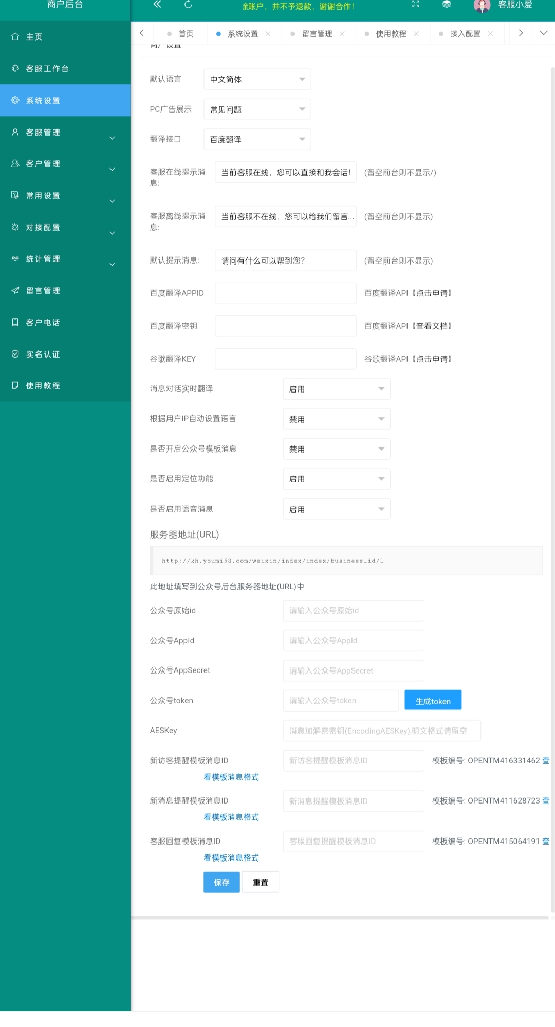Viewport: 555px width, 1027px height.
Task: Click the 查 link beside OPENTM411628723
Action: (546, 800)
